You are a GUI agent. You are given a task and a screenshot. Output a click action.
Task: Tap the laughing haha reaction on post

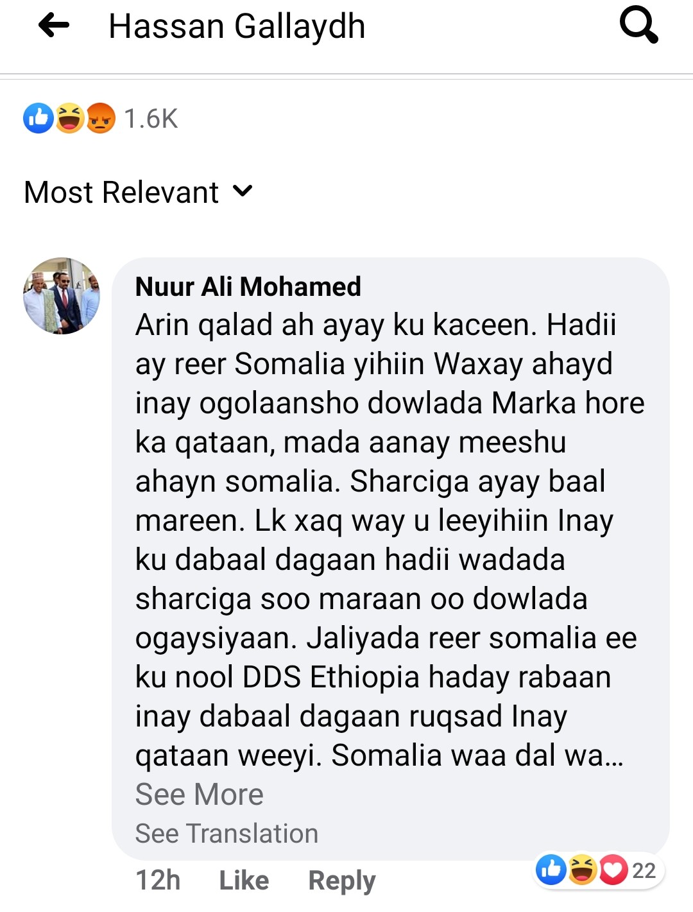pos(69,118)
